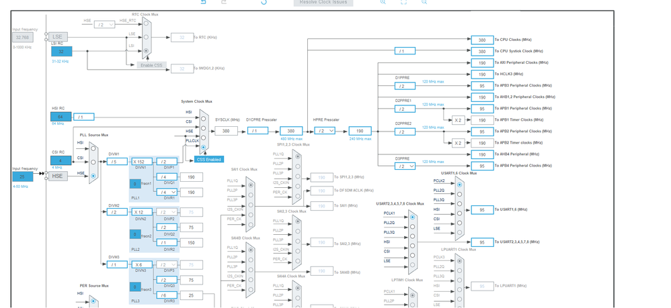Select PLL2Q in USART1,6 Clock Mux
Image resolution: width=671 pixels, height=308 pixels.
459,194
